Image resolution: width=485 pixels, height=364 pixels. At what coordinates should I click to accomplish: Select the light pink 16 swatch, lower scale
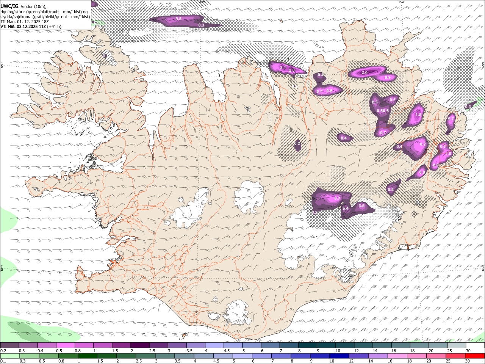[397, 356]
